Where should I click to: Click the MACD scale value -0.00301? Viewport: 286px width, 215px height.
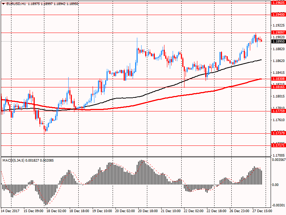[x=279, y=205]
